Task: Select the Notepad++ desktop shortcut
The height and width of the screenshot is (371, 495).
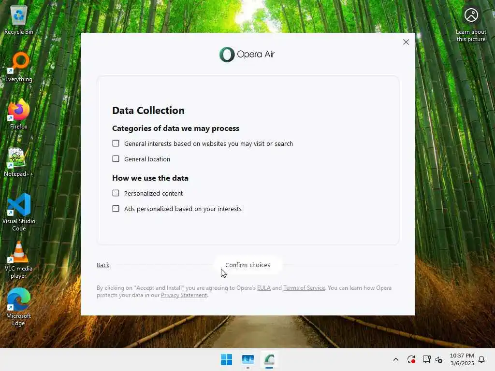Action: (19, 161)
